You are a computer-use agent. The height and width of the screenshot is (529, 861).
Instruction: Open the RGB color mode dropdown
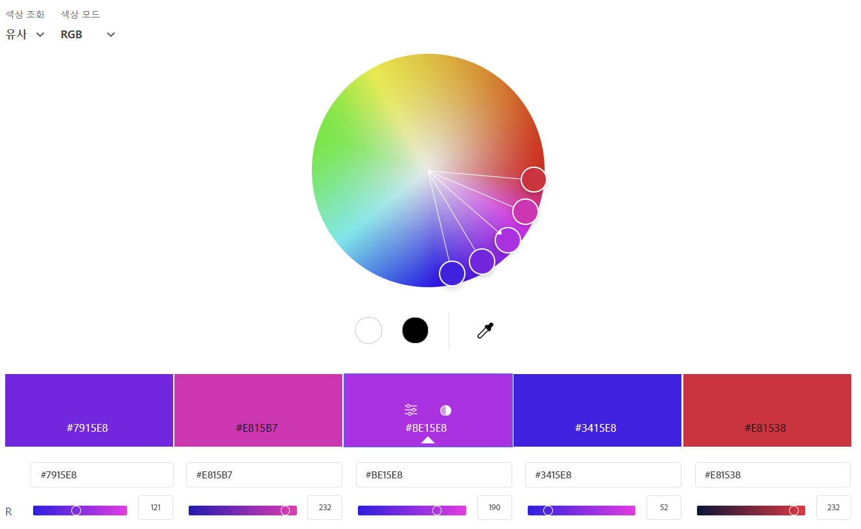(x=88, y=34)
